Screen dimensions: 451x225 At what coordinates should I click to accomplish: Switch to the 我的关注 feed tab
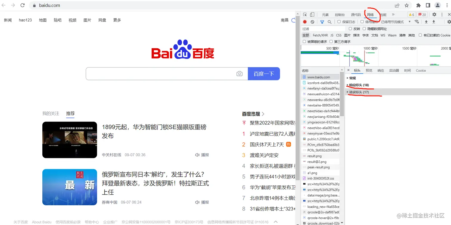(51, 113)
